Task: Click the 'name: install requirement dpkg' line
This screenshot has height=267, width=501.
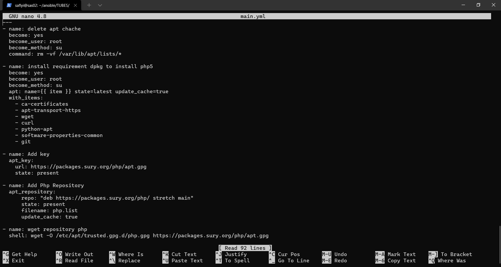Action: click(78, 66)
